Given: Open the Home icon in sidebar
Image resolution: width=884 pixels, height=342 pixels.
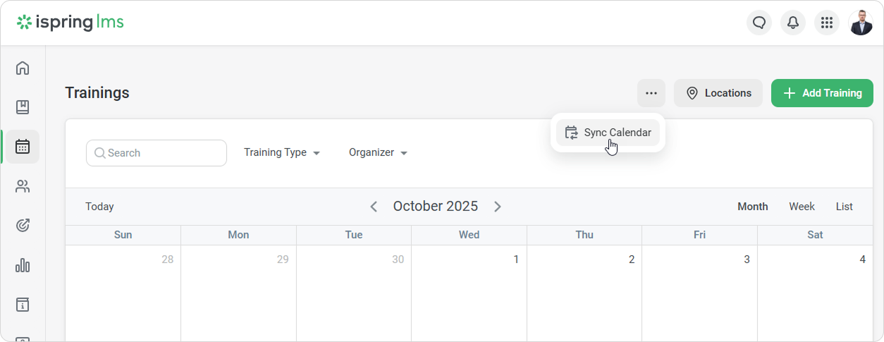Looking at the screenshot, I should pos(23,68).
